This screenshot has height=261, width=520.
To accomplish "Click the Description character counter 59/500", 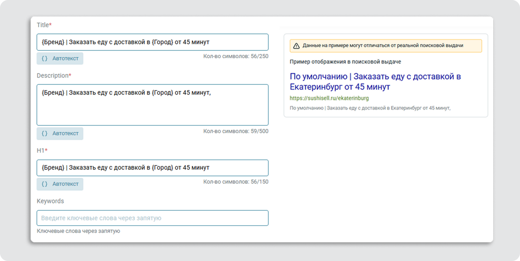I will pos(236,131).
